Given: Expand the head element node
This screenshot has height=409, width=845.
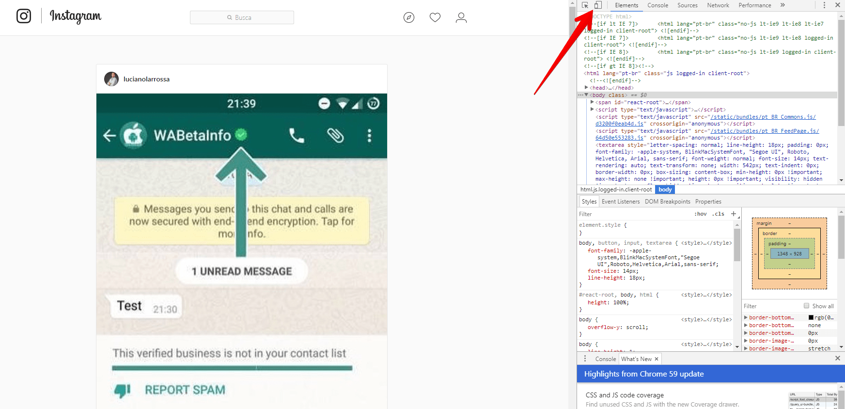Looking at the screenshot, I should 586,88.
